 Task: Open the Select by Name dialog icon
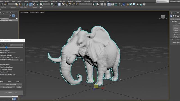click(20, 4)
